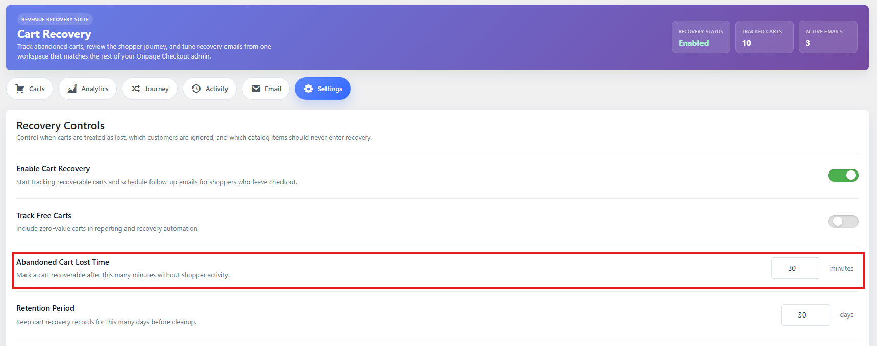Click the Tracked Carts stat card
Viewport: 877px width, 346px height.
pyautogui.click(x=764, y=37)
